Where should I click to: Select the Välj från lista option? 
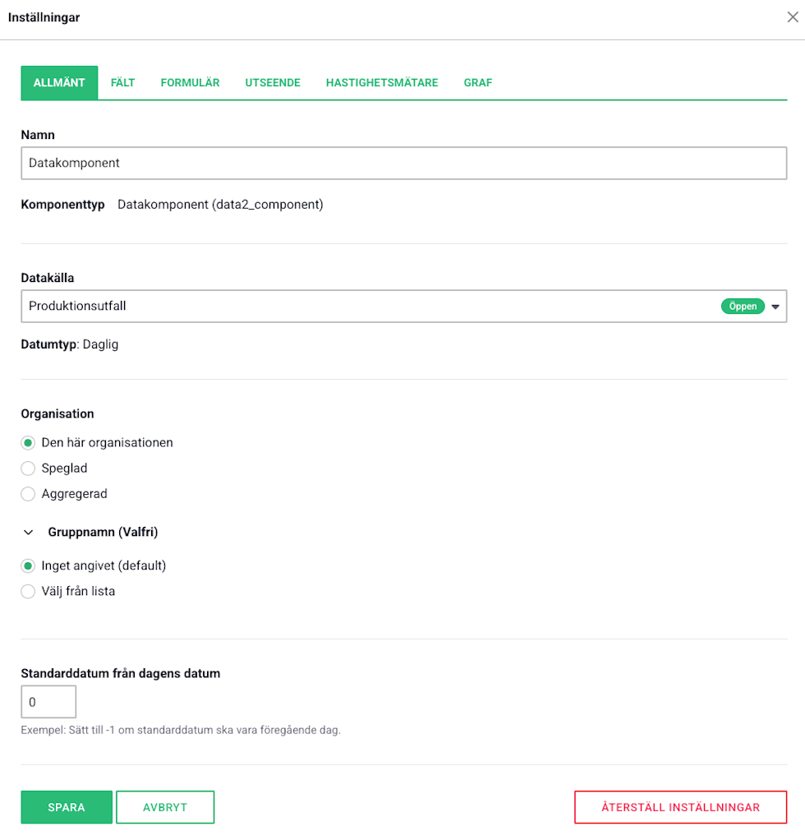(x=28, y=592)
